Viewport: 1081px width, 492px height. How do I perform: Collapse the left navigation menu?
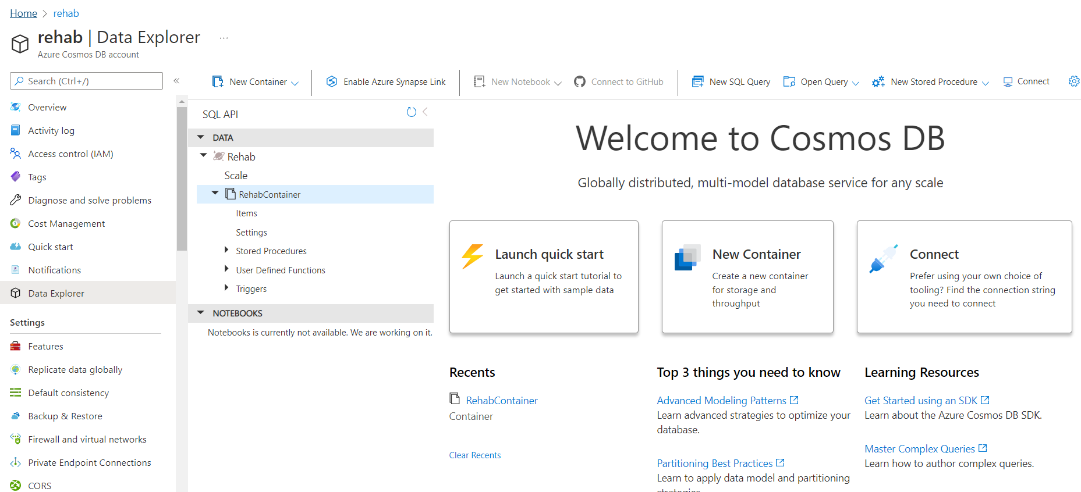(176, 81)
